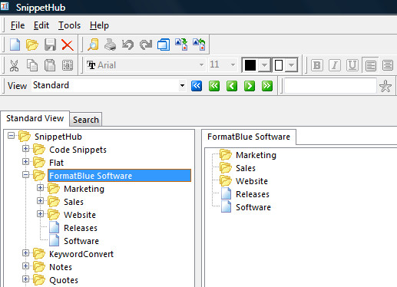Select Software document in left tree
This screenshot has height=287, width=397.
(x=81, y=241)
